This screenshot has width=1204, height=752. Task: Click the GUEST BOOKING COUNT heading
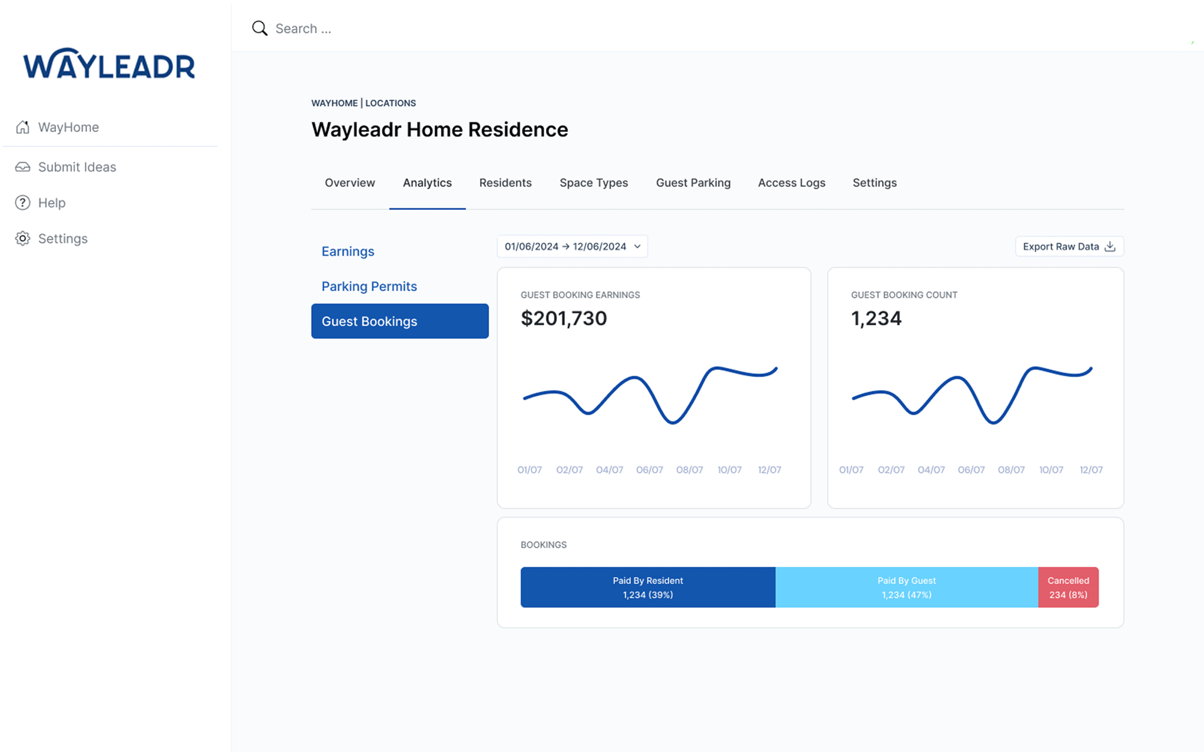coord(904,295)
